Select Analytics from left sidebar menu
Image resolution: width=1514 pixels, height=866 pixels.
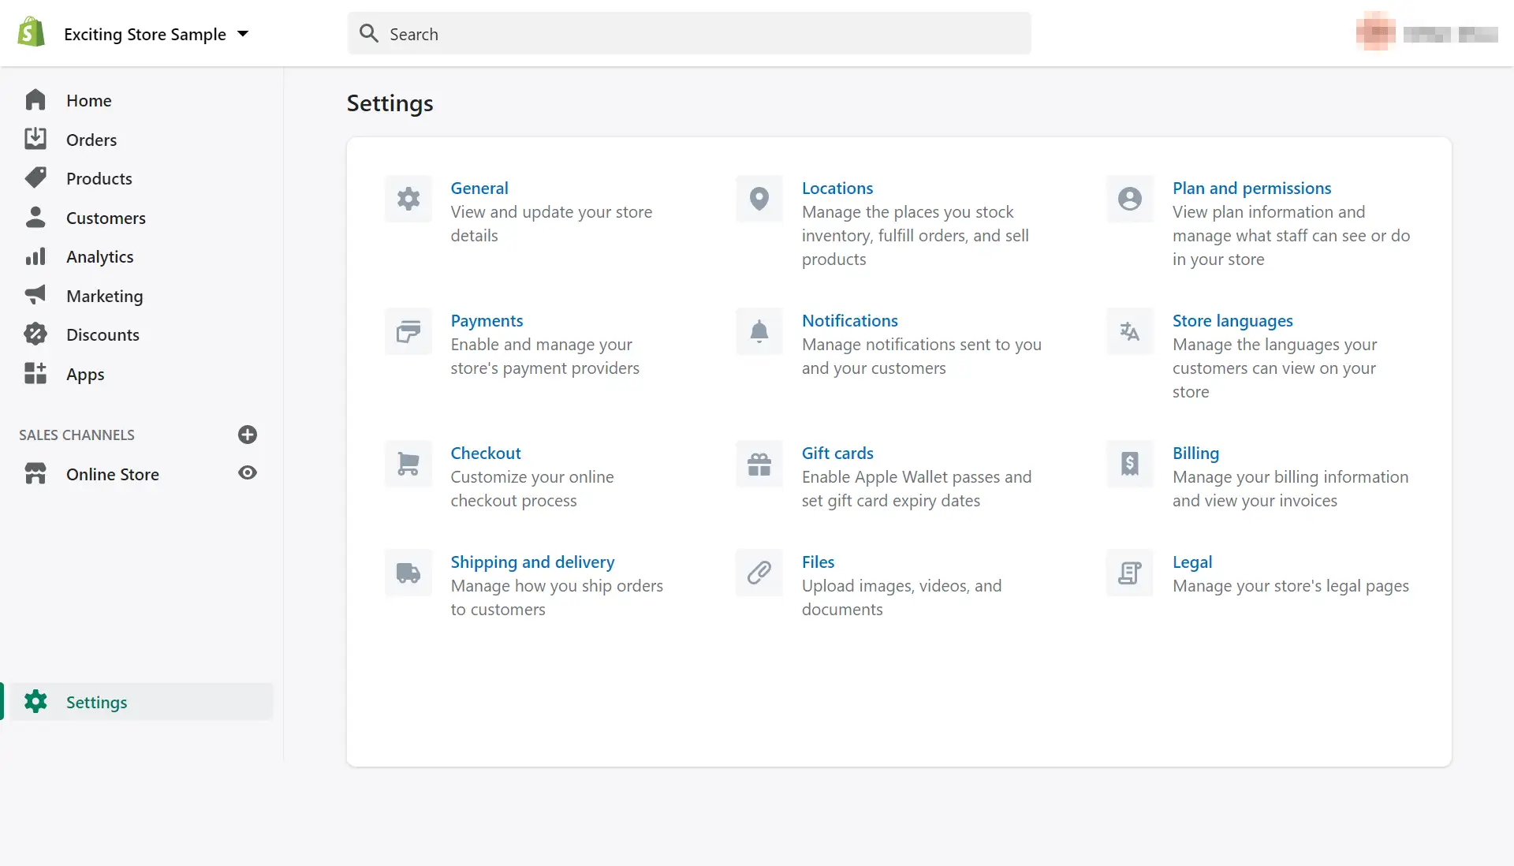coord(100,256)
